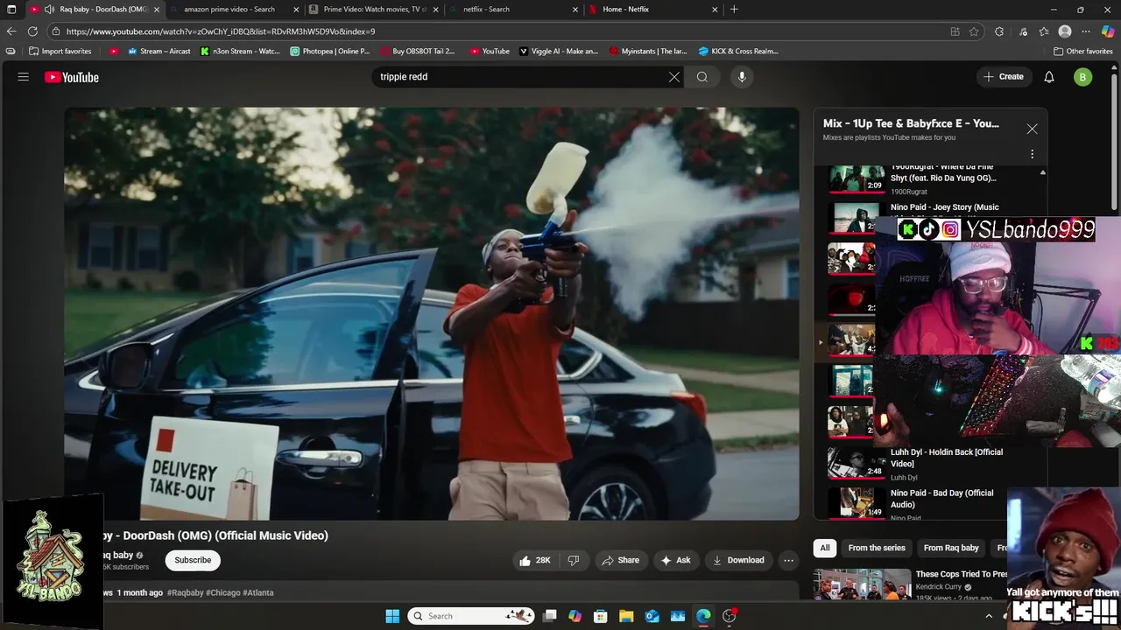Open the YouTube hamburger guide menu

click(x=24, y=77)
